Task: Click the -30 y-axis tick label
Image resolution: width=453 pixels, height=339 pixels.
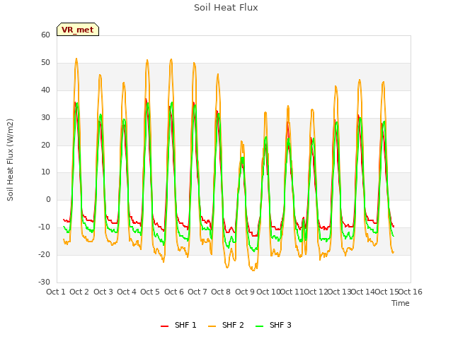Action: (45, 282)
